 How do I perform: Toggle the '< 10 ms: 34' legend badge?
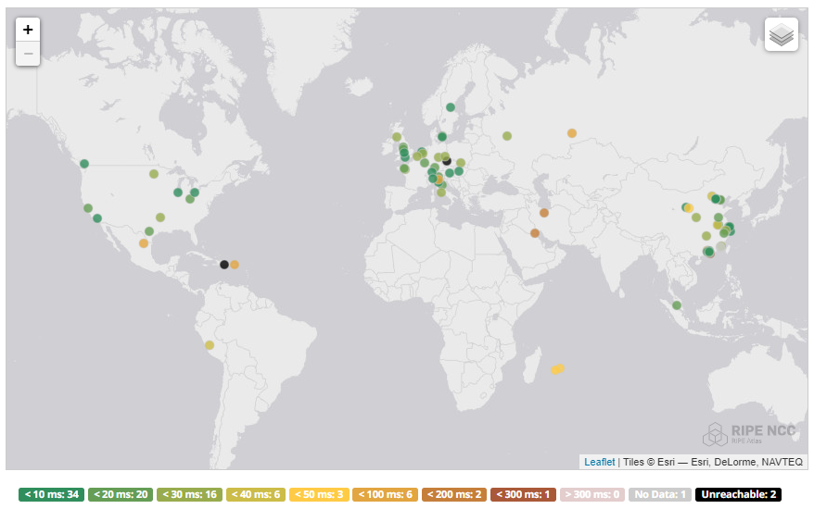point(51,494)
